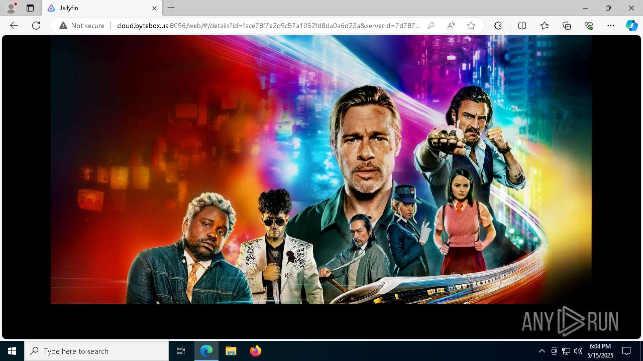Launch Copilot sidebar
This screenshot has height=361, width=643.
(631, 26)
